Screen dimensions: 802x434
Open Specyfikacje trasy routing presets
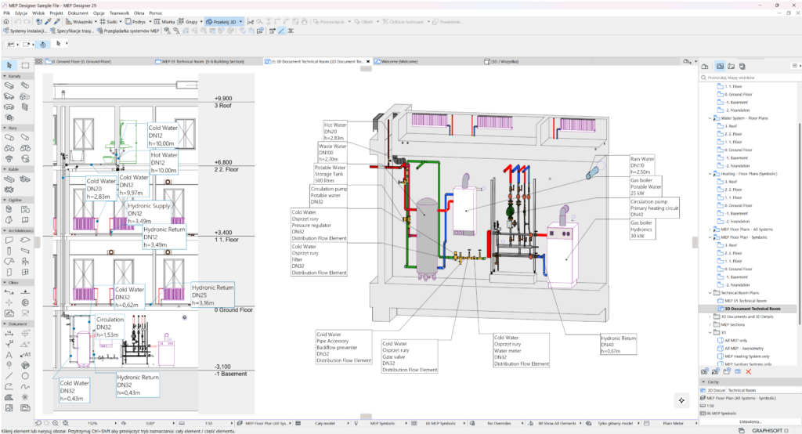click(72, 31)
